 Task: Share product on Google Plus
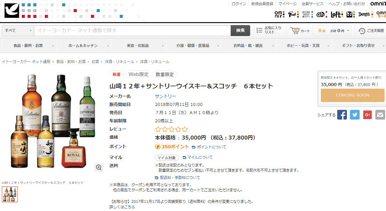[x=367, y=115]
